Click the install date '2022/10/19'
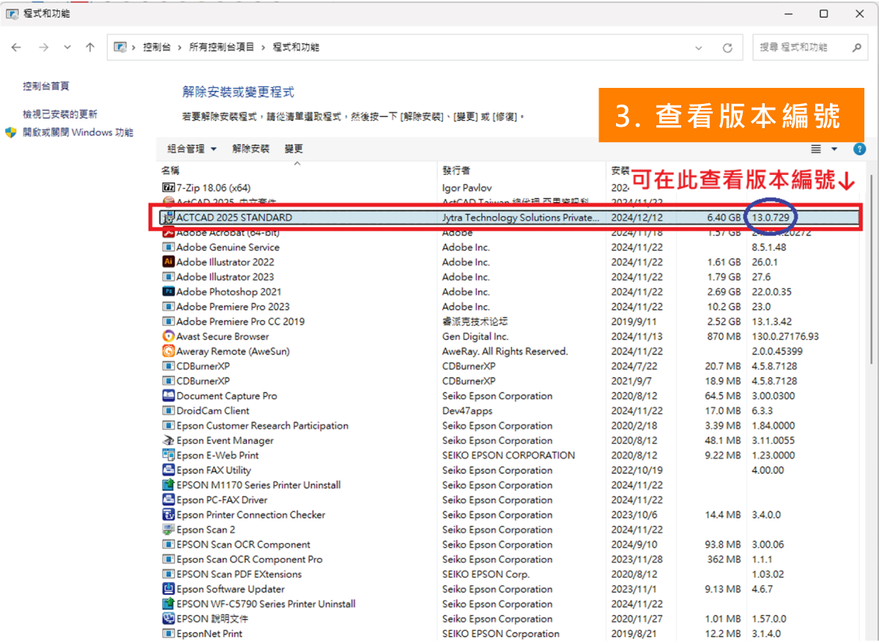879x643 pixels. pos(637,470)
